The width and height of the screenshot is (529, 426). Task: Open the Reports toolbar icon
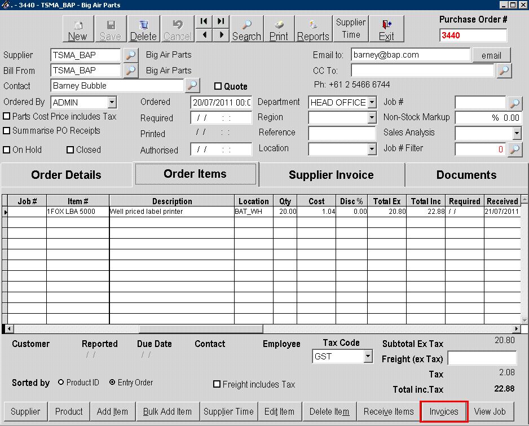[313, 29]
